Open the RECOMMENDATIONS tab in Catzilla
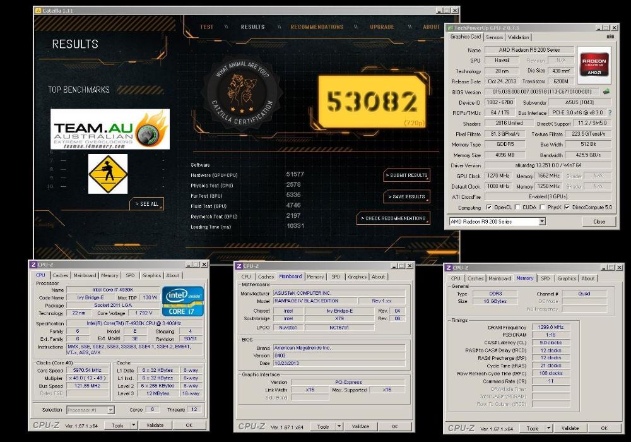 click(x=317, y=27)
